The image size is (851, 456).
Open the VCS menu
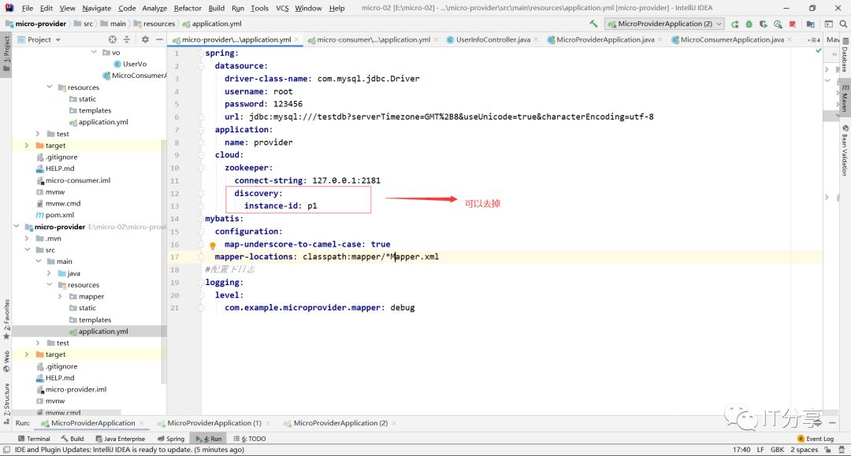[x=282, y=8]
